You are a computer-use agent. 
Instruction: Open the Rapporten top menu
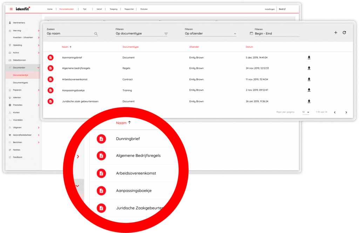[129, 9]
